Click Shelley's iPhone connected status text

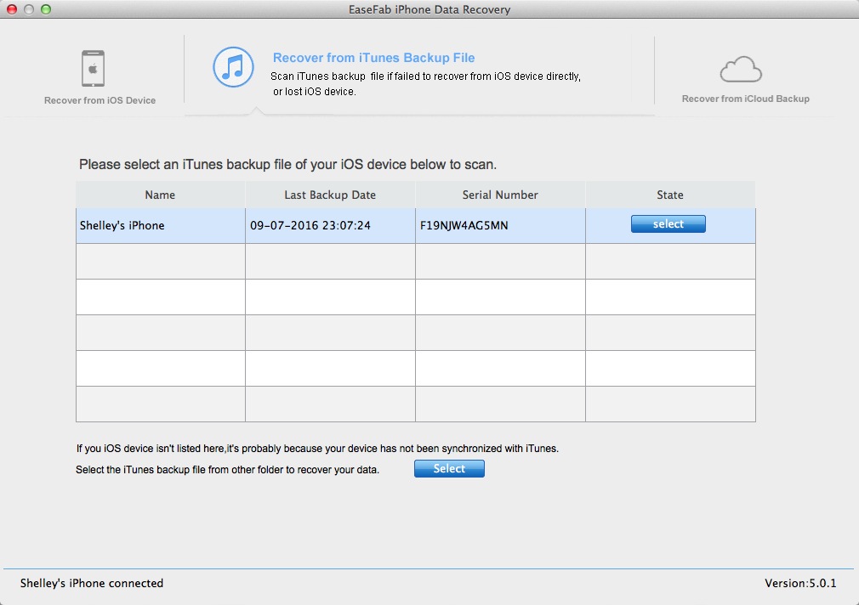pyautogui.click(x=92, y=583)
